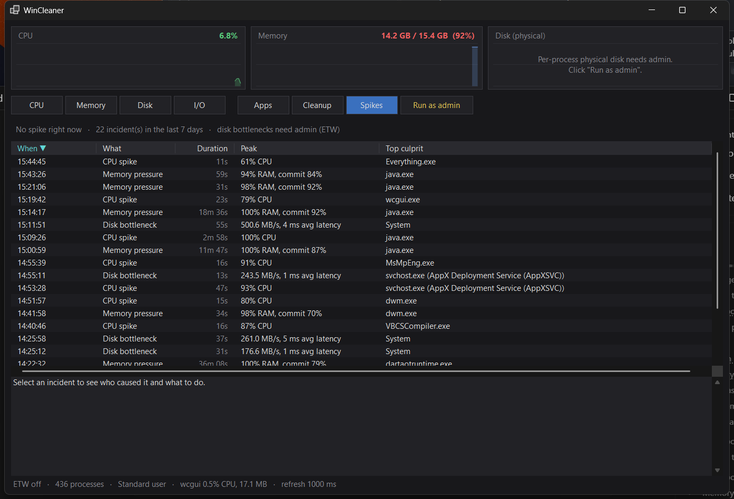This screenshot has height=499, width=734.
Task: Click the "ETW off" status bar entry
Action: (27, 484)
